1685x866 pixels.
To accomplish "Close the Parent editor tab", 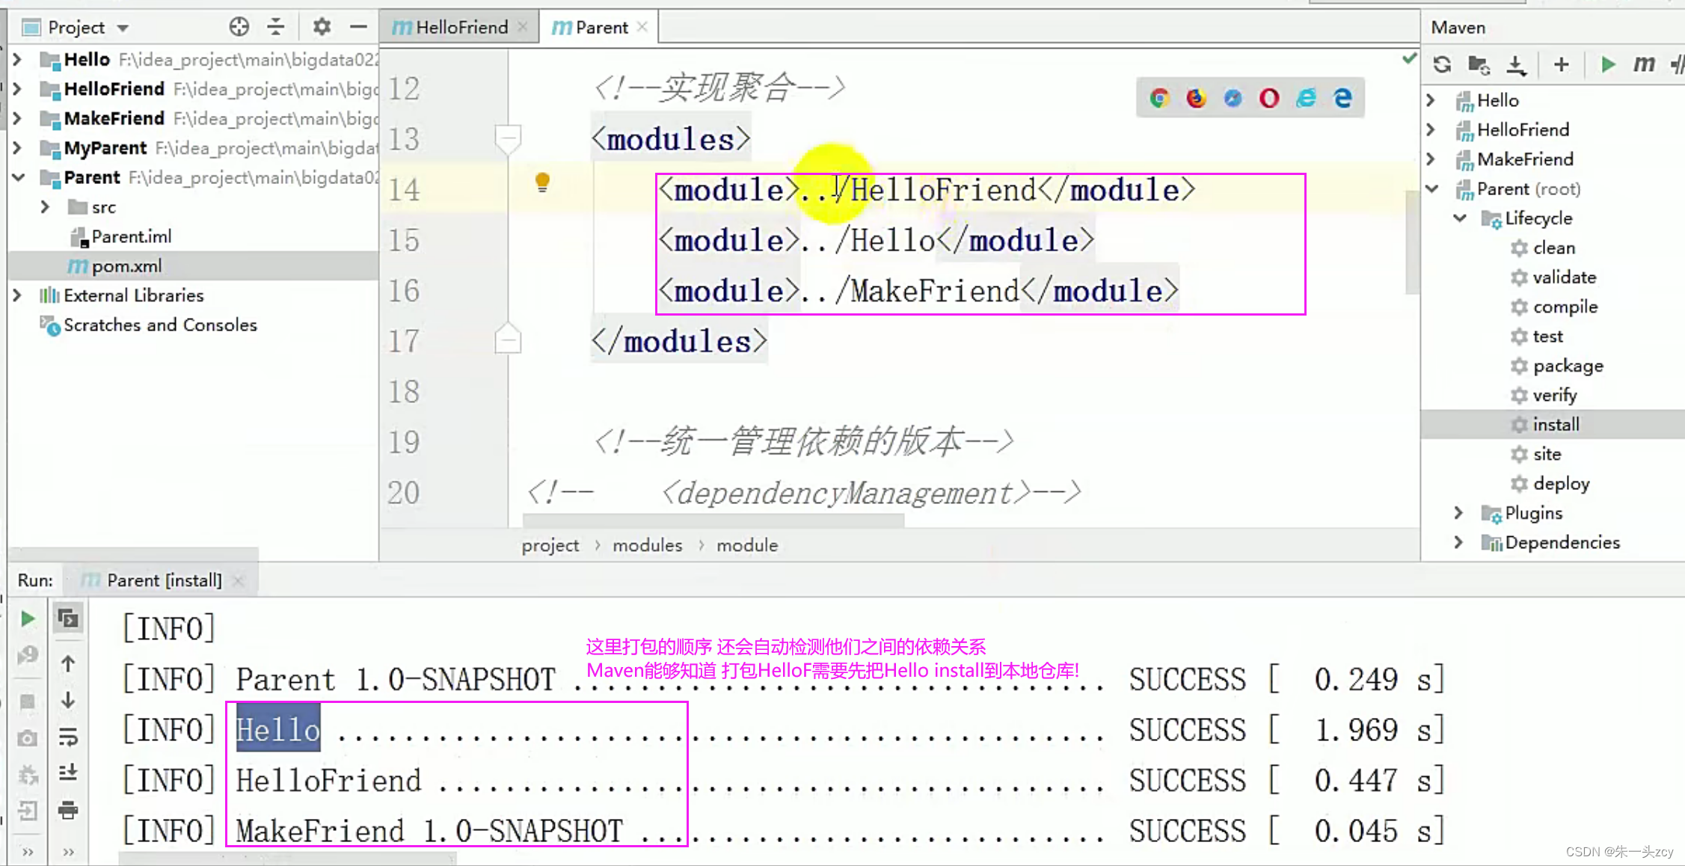I will pos(642,27).
